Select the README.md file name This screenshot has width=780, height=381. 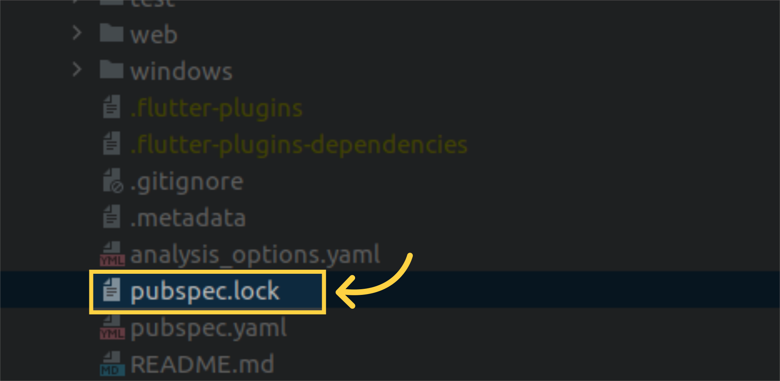pyautogui.click(x=202, y=364)
